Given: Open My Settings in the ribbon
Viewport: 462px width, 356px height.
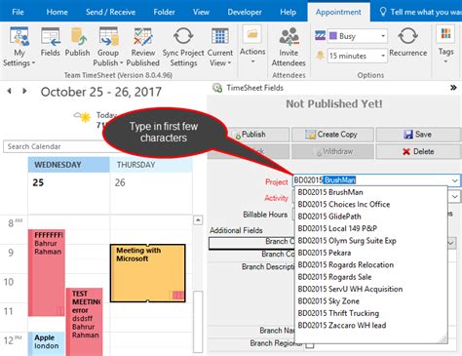Looking at the screenshot, I should [x=19, y=47].
